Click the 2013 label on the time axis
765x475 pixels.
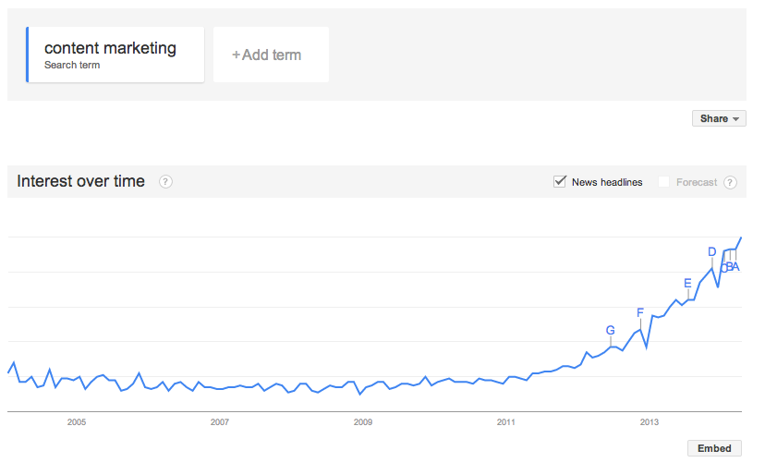(x=649, y=422)
